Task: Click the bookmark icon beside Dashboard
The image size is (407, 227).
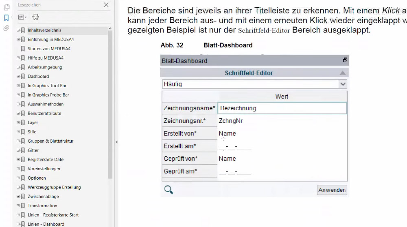Action: pyautogui.click(x=23, y=76)
